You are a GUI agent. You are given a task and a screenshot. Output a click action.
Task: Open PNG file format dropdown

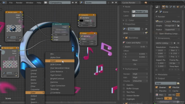click(x=160, y=95)
